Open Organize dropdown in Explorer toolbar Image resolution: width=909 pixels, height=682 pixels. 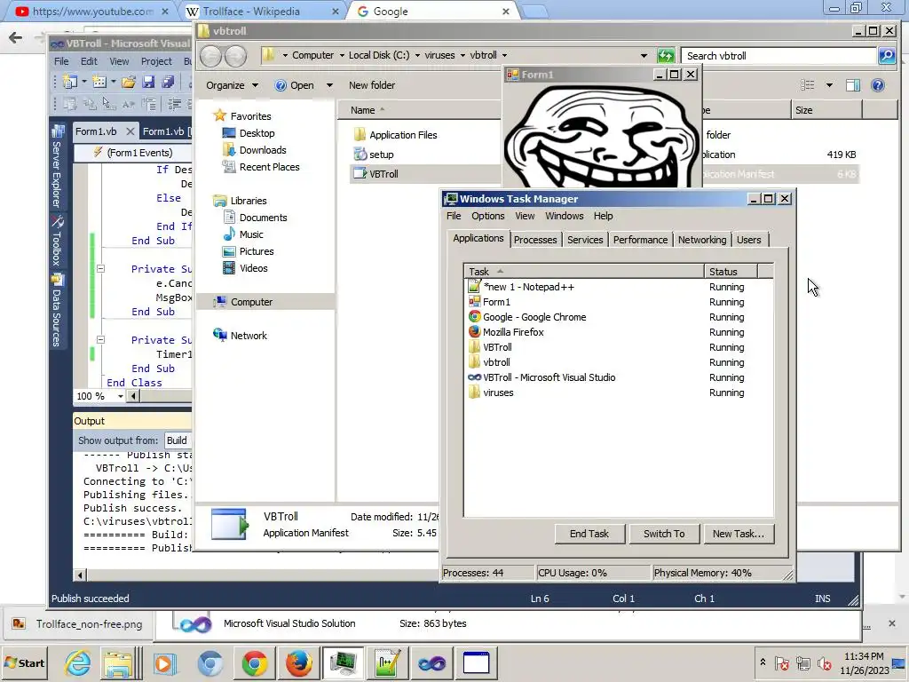[232, 85]
